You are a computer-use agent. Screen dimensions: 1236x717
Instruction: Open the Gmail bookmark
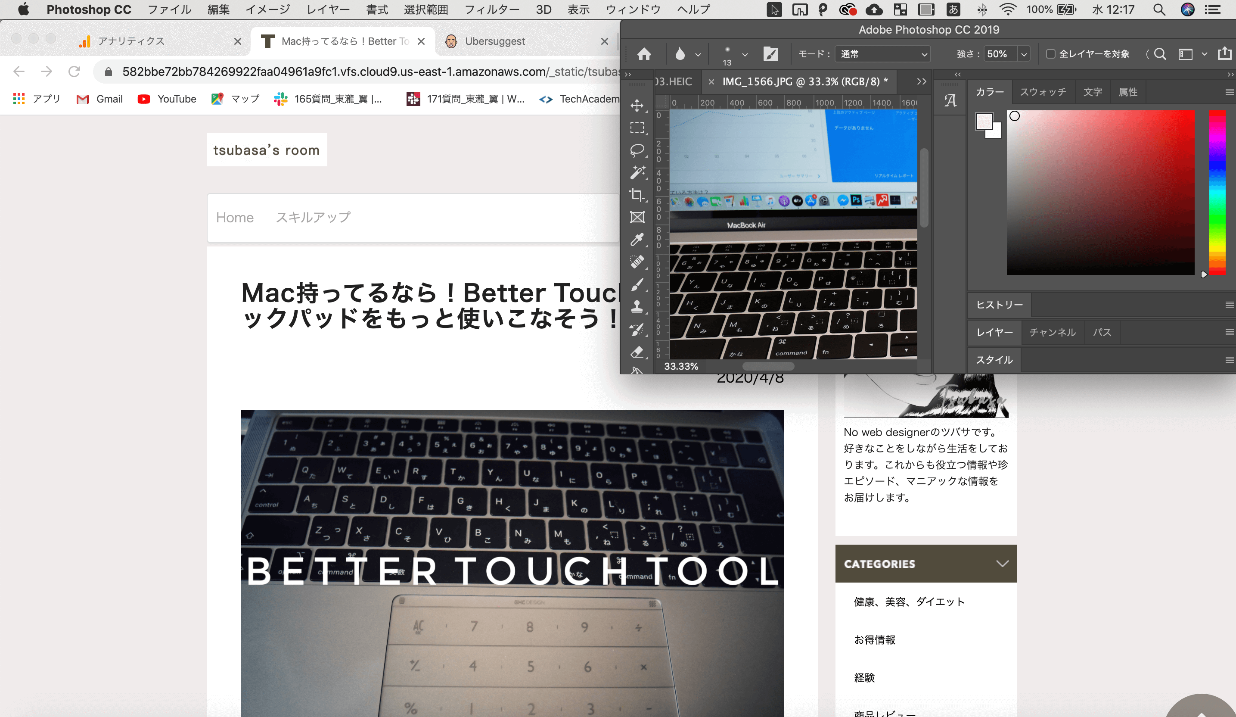[x=99, y=99]
